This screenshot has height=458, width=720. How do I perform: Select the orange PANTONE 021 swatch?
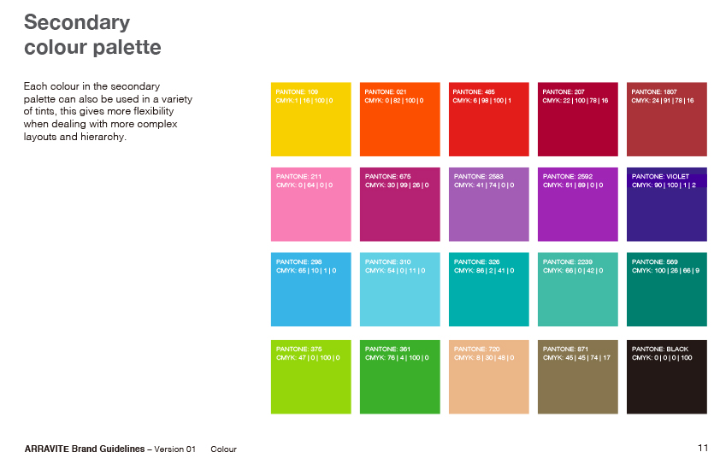399,120
